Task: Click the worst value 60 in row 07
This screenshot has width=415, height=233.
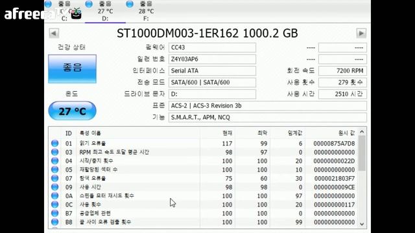Action: [264, 179]
